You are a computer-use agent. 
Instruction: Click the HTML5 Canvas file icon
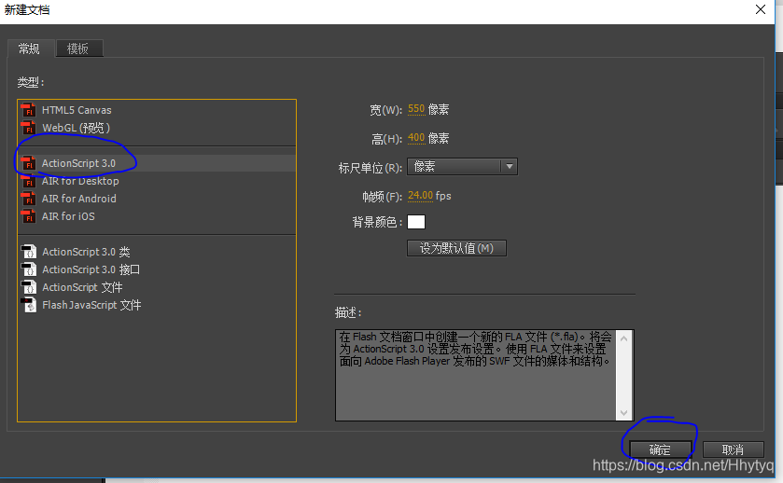(28, 110)
